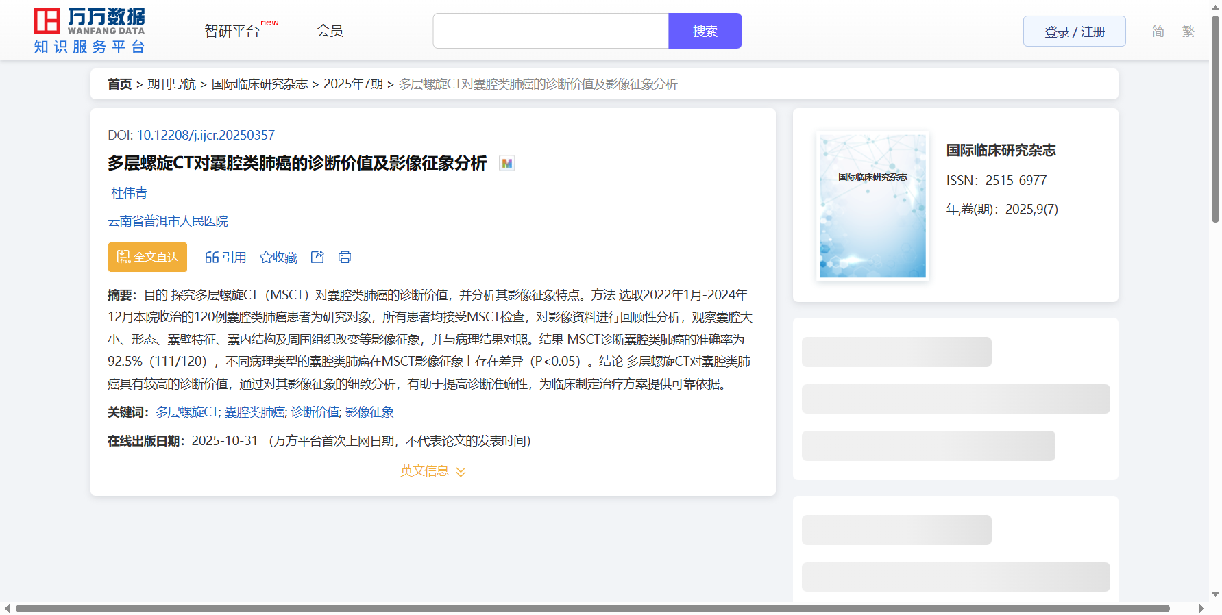The width and height of the screenshot is (1222, 615).
Task: Switch to simplified Chinese 简
Action: [1158, 32]
